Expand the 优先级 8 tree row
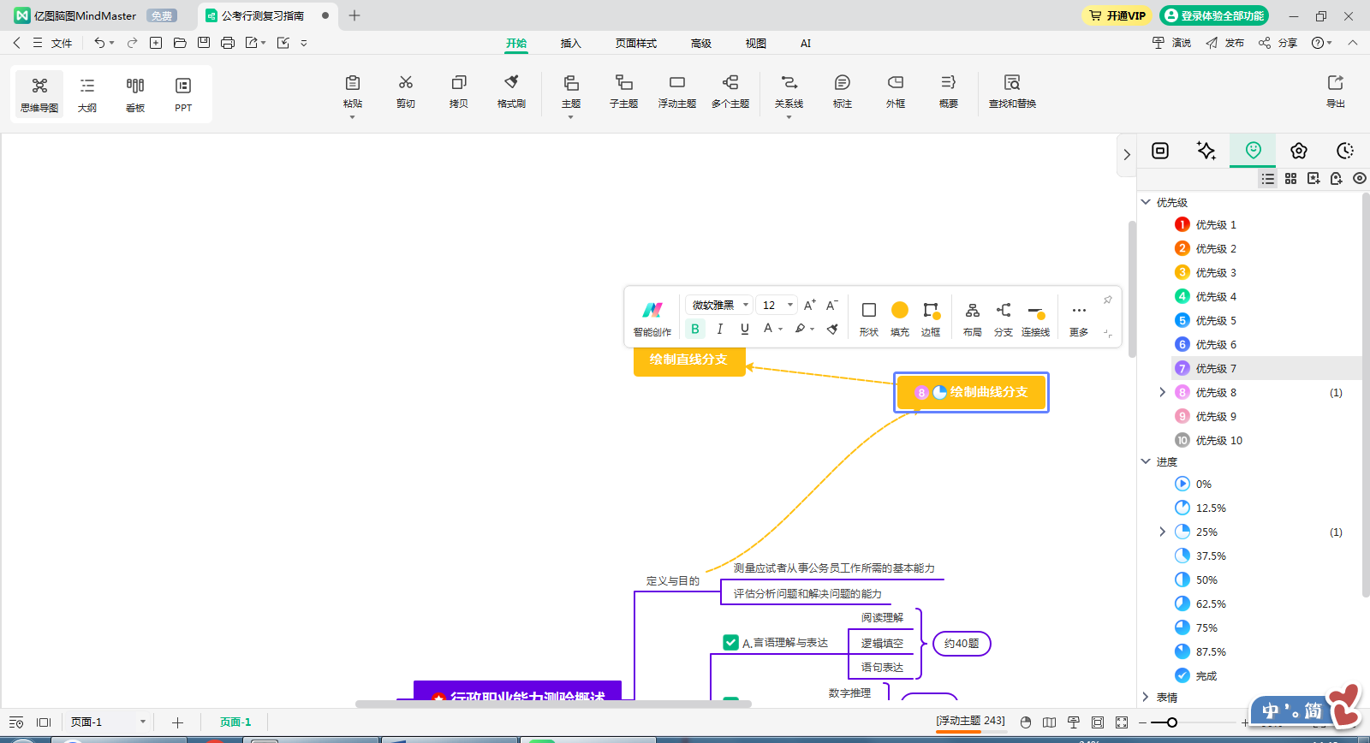 (1162, 392)
